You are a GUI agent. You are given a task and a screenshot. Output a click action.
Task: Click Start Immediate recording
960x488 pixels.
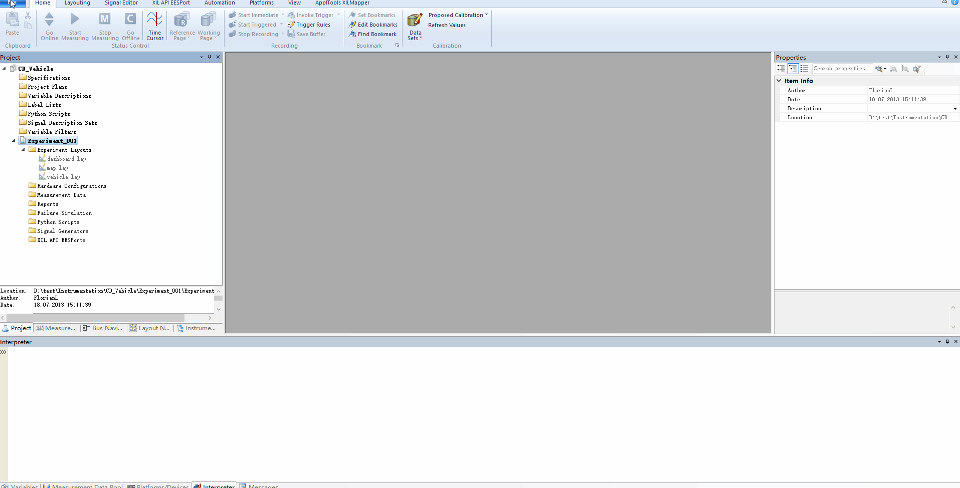pyautogui.click(x=254, y=15)
